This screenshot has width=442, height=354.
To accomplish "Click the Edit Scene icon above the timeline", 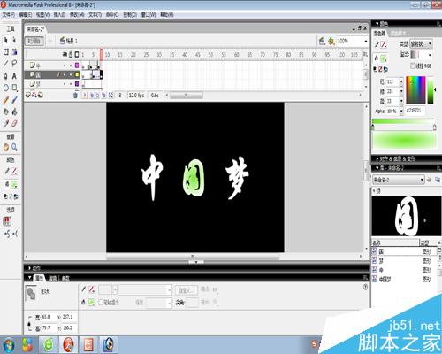I will pyautogui.click(x=322, y=41).
